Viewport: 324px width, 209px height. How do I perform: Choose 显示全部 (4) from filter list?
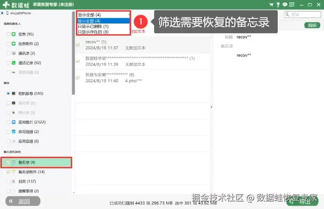point(103,21)
